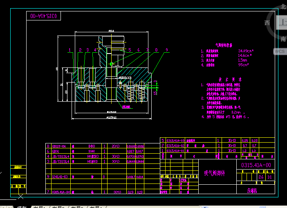The height and width of the screenshot is (208, 287).
Task: Select the title text 吸气阀部件
Action: tap(214, 173)
